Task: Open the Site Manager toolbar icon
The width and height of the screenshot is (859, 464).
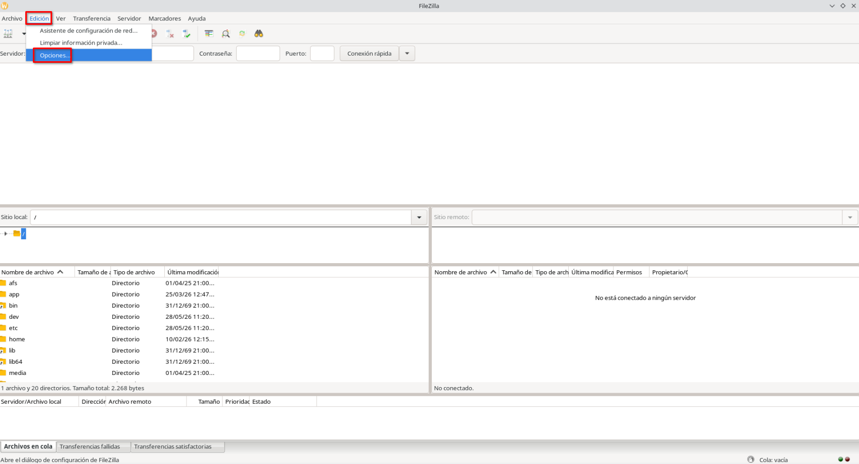Action: point(8,33)
